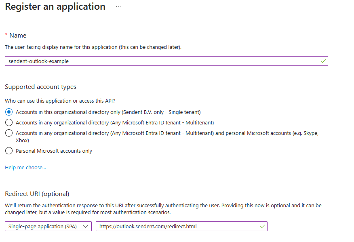Choose Personal Microsoft accounts only
The height and width of the screenshot is (242, 354).
pos(9,151)
